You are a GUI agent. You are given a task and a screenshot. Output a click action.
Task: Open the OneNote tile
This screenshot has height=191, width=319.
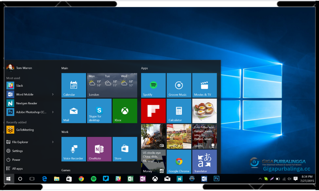pyautogui.click(x=99, y=149)
